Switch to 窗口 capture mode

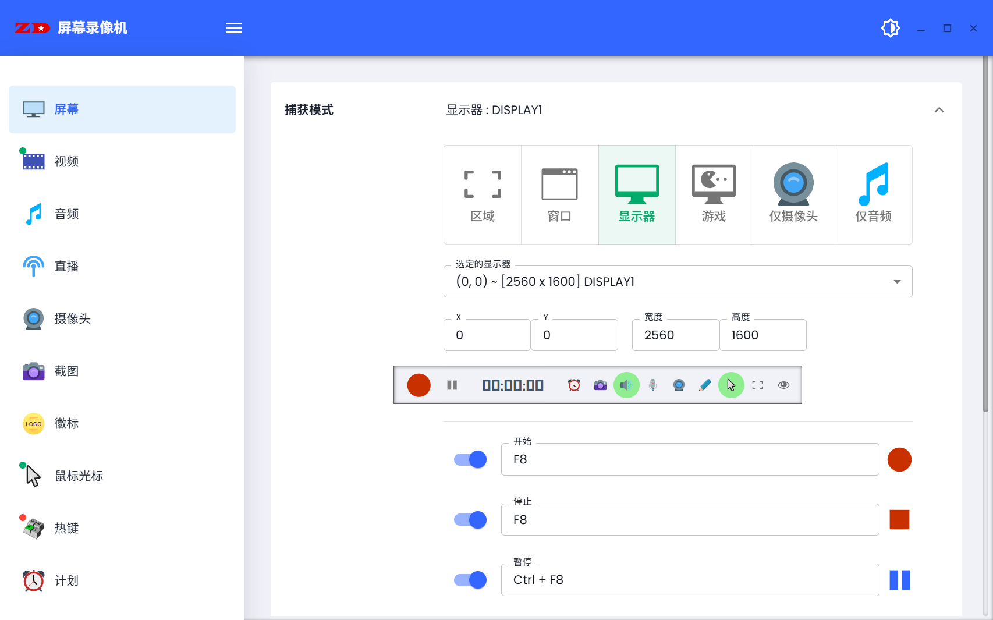click(x=559, y=194)
